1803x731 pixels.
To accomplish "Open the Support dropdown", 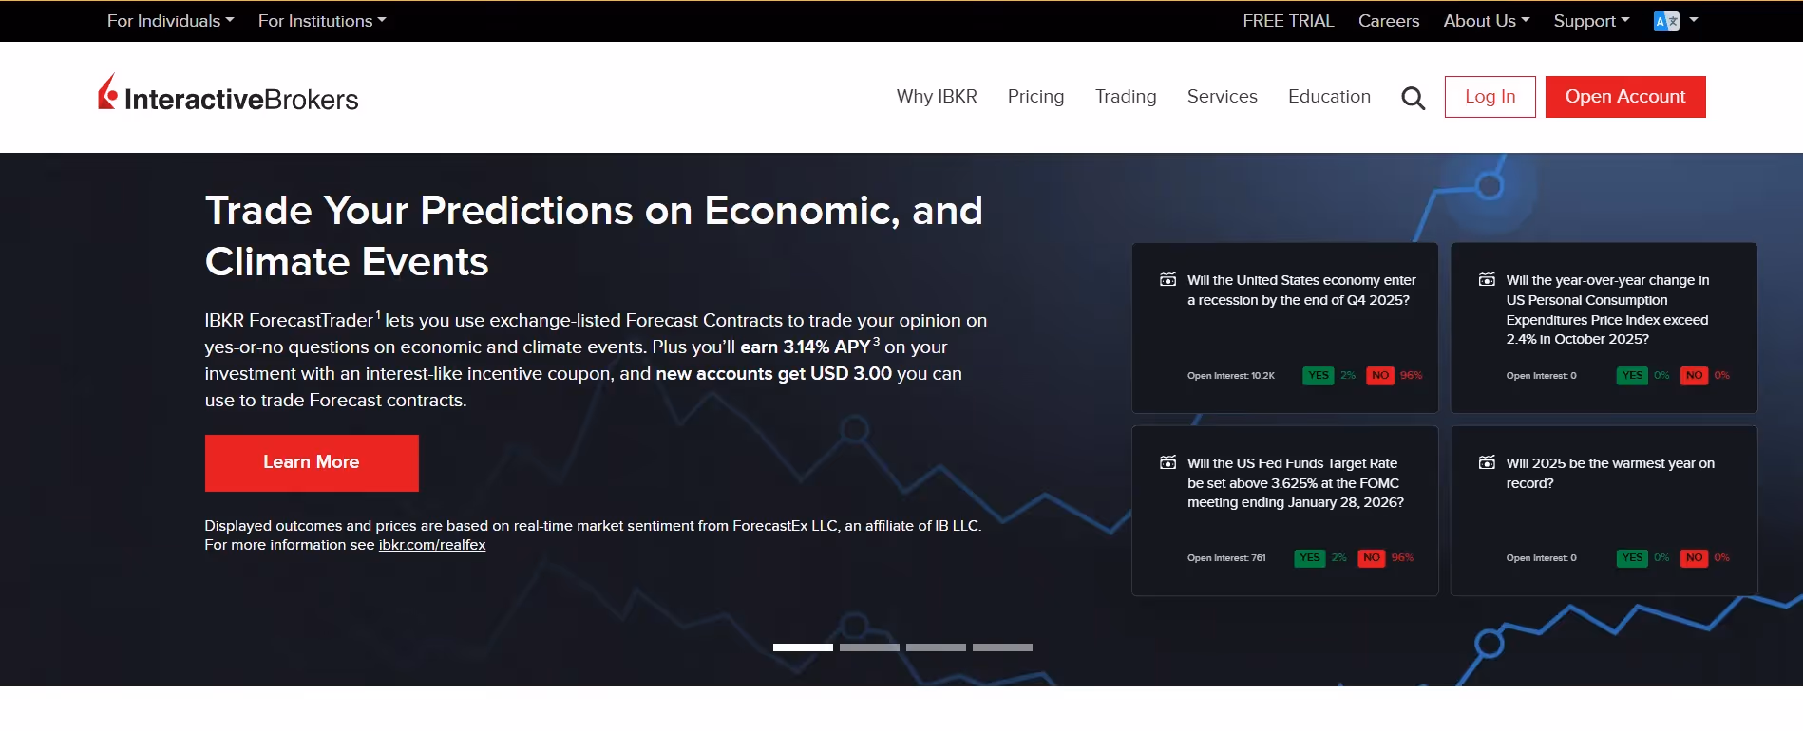I will (1591, 21).
